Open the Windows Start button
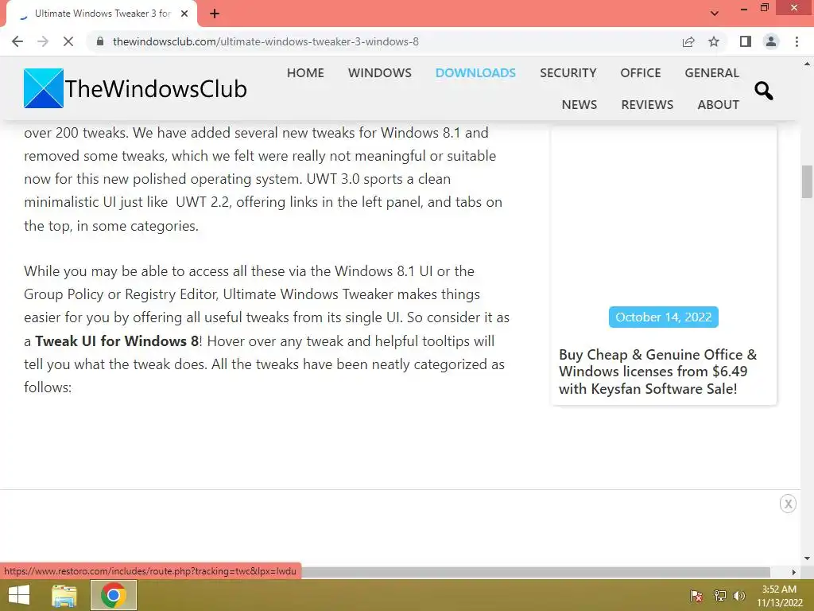 point(19,595)
